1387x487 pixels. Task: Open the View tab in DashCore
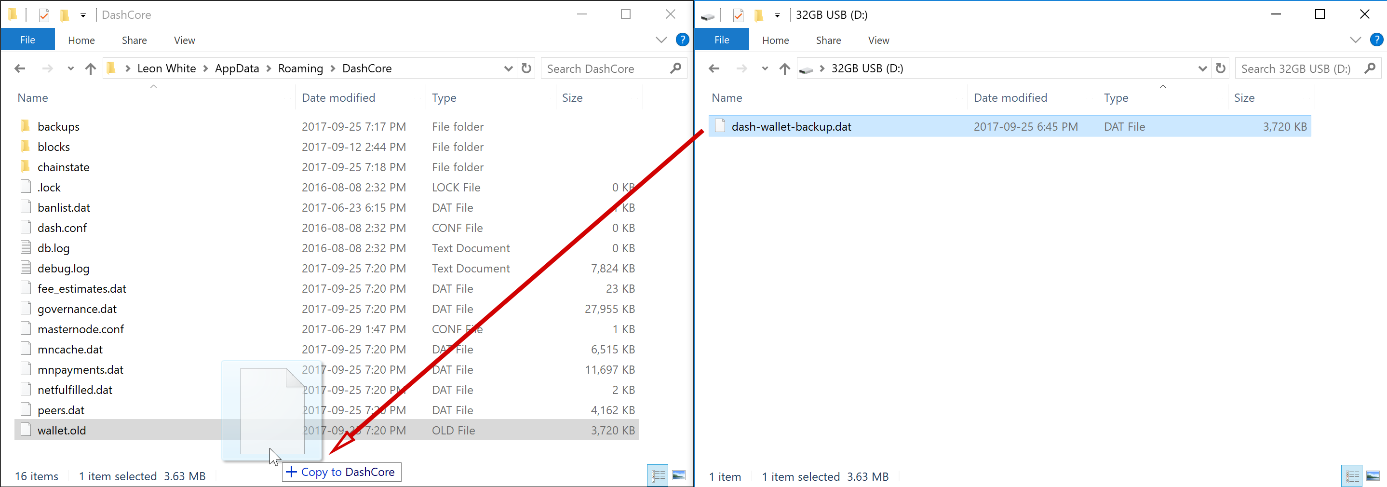point(184,41)
